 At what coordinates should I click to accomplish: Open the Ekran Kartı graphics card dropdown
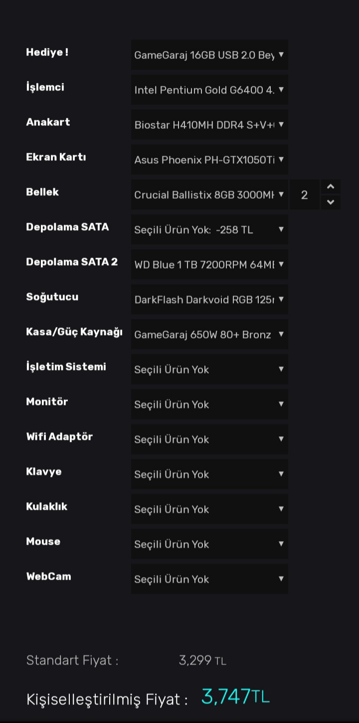point(209,160)
